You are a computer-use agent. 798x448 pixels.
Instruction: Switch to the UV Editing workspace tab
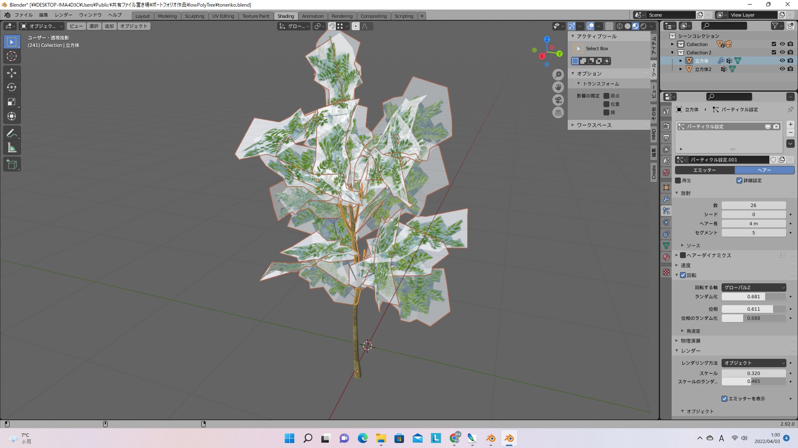pyautogui.click(x=223, y=16)
